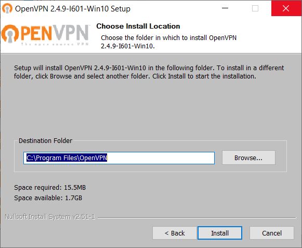The height and width of the screenshot is (248, 302).
Task: Click the 'Destination Folder' group label
Action: tap(45, 141)
